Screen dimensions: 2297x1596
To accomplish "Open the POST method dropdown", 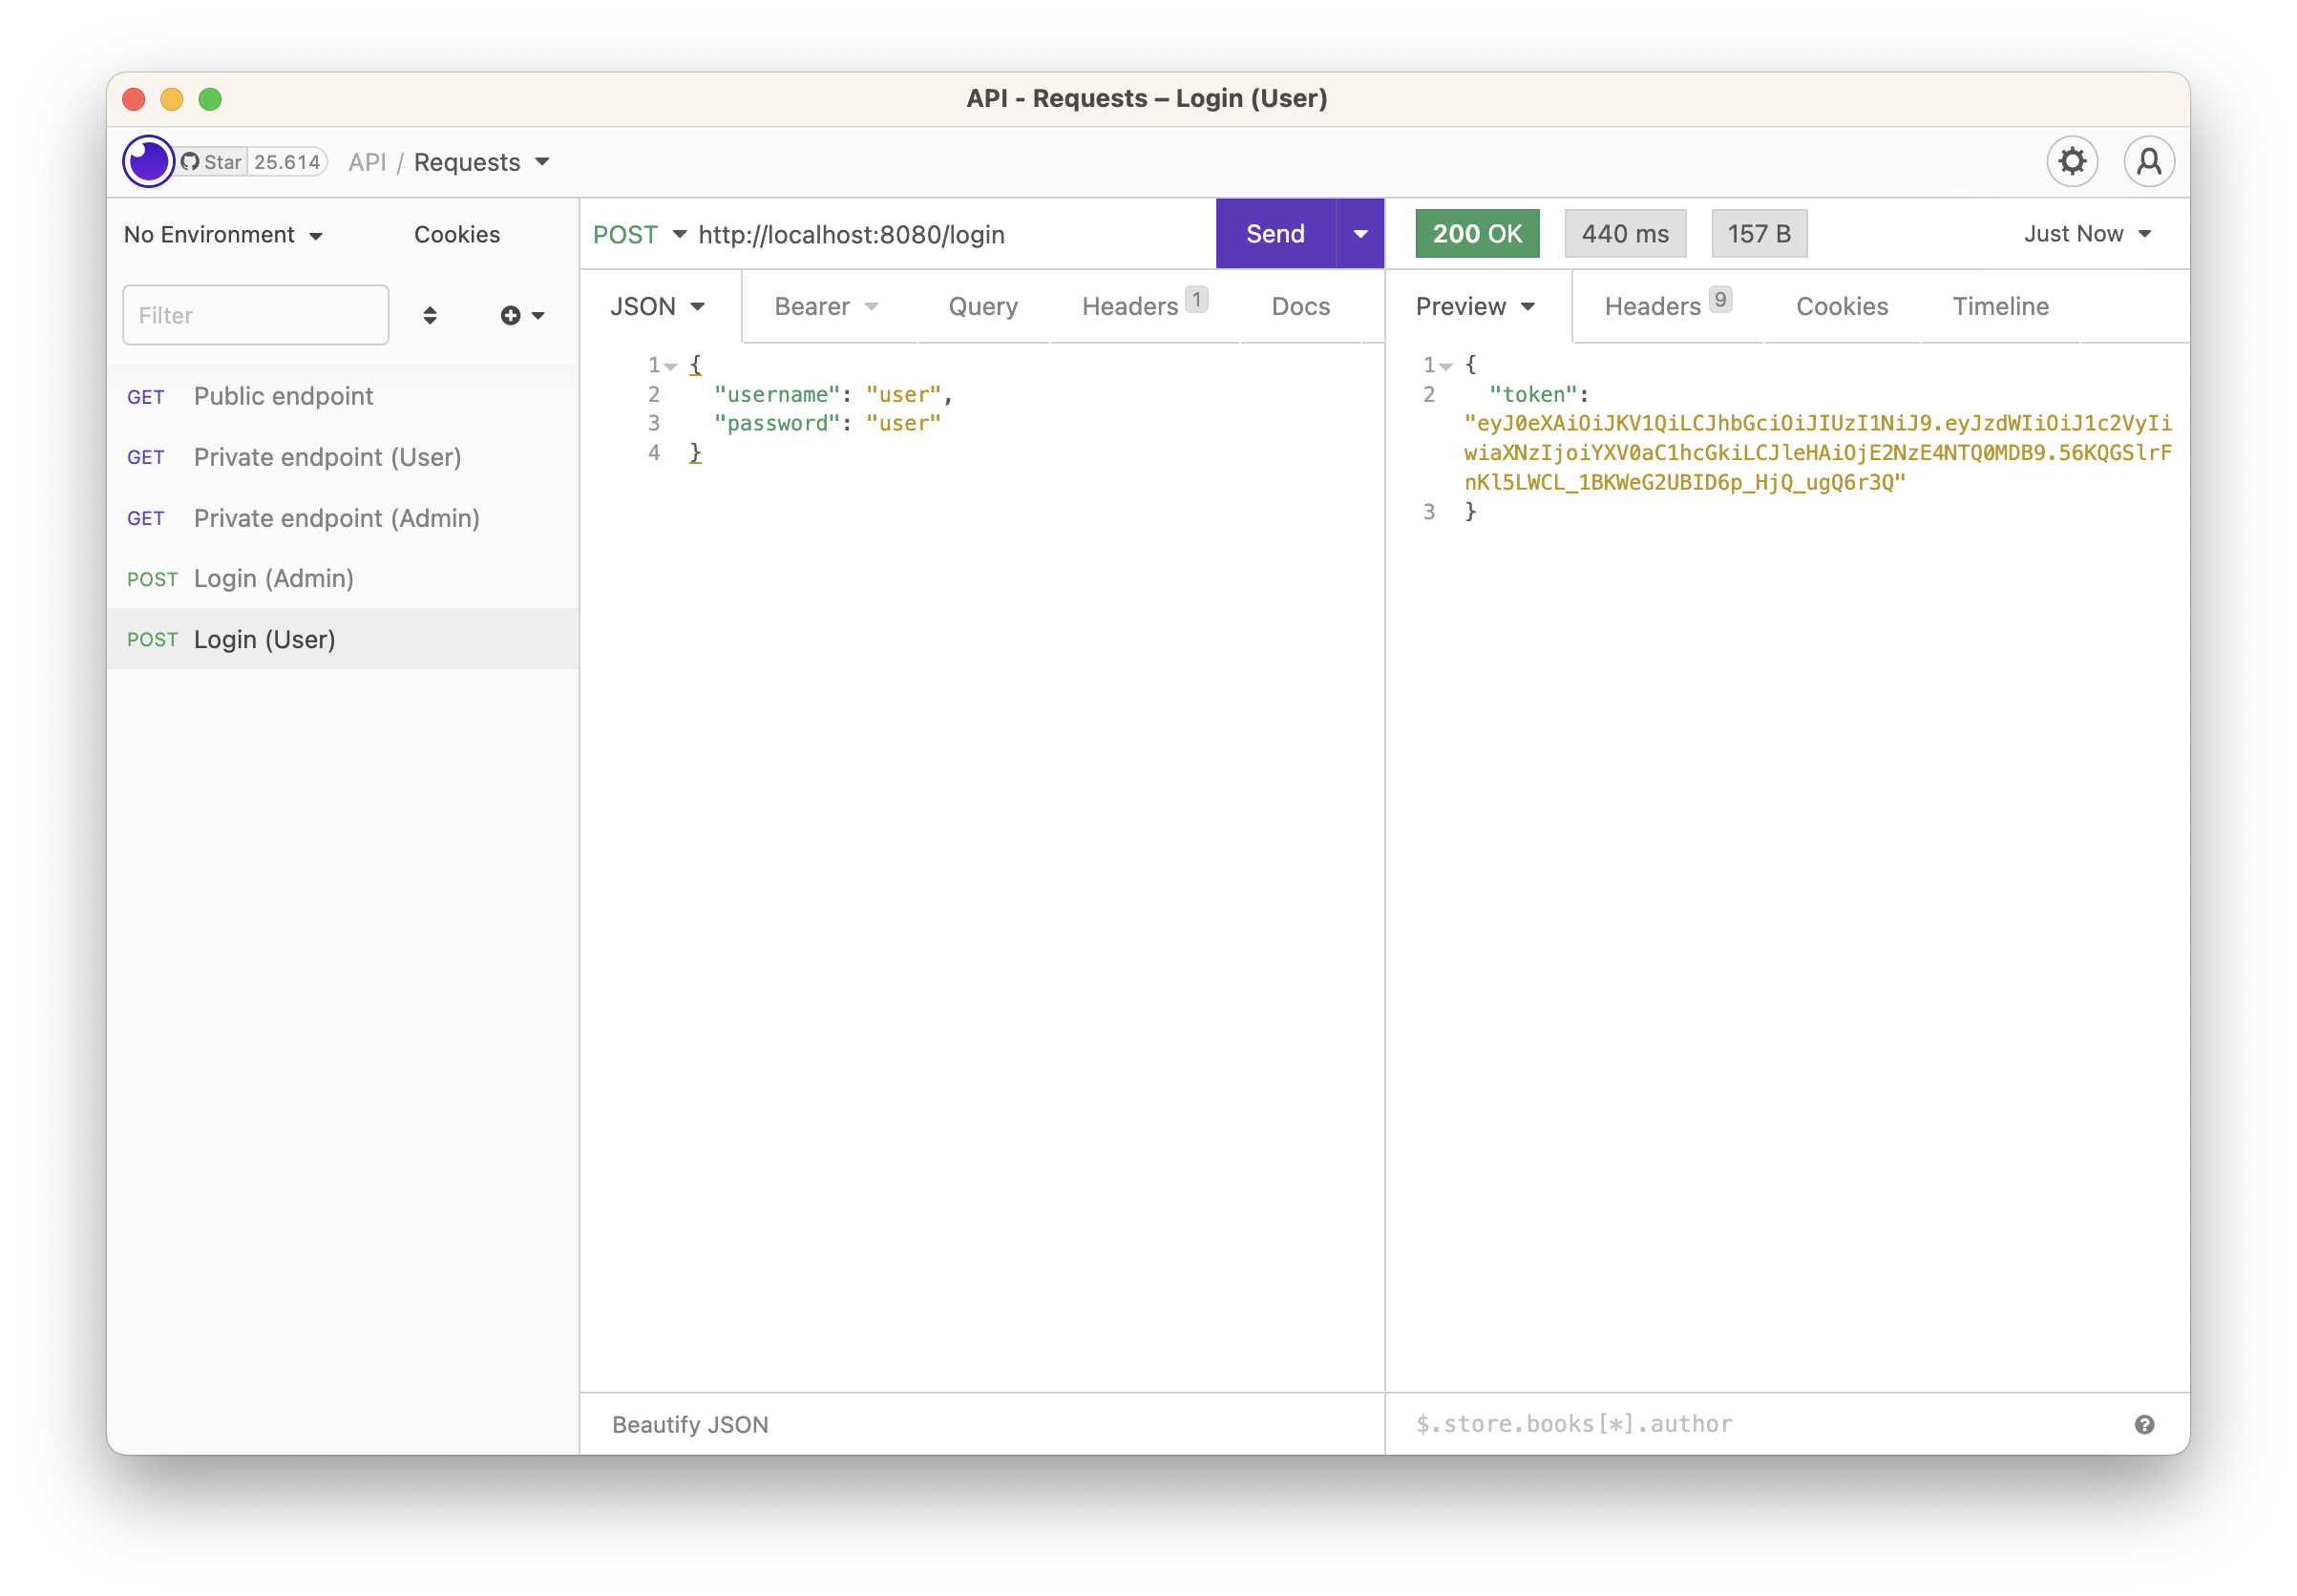I will (639, 234).
